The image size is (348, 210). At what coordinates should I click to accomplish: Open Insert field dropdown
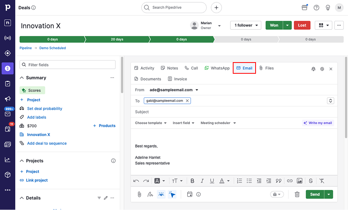(184, 123)
